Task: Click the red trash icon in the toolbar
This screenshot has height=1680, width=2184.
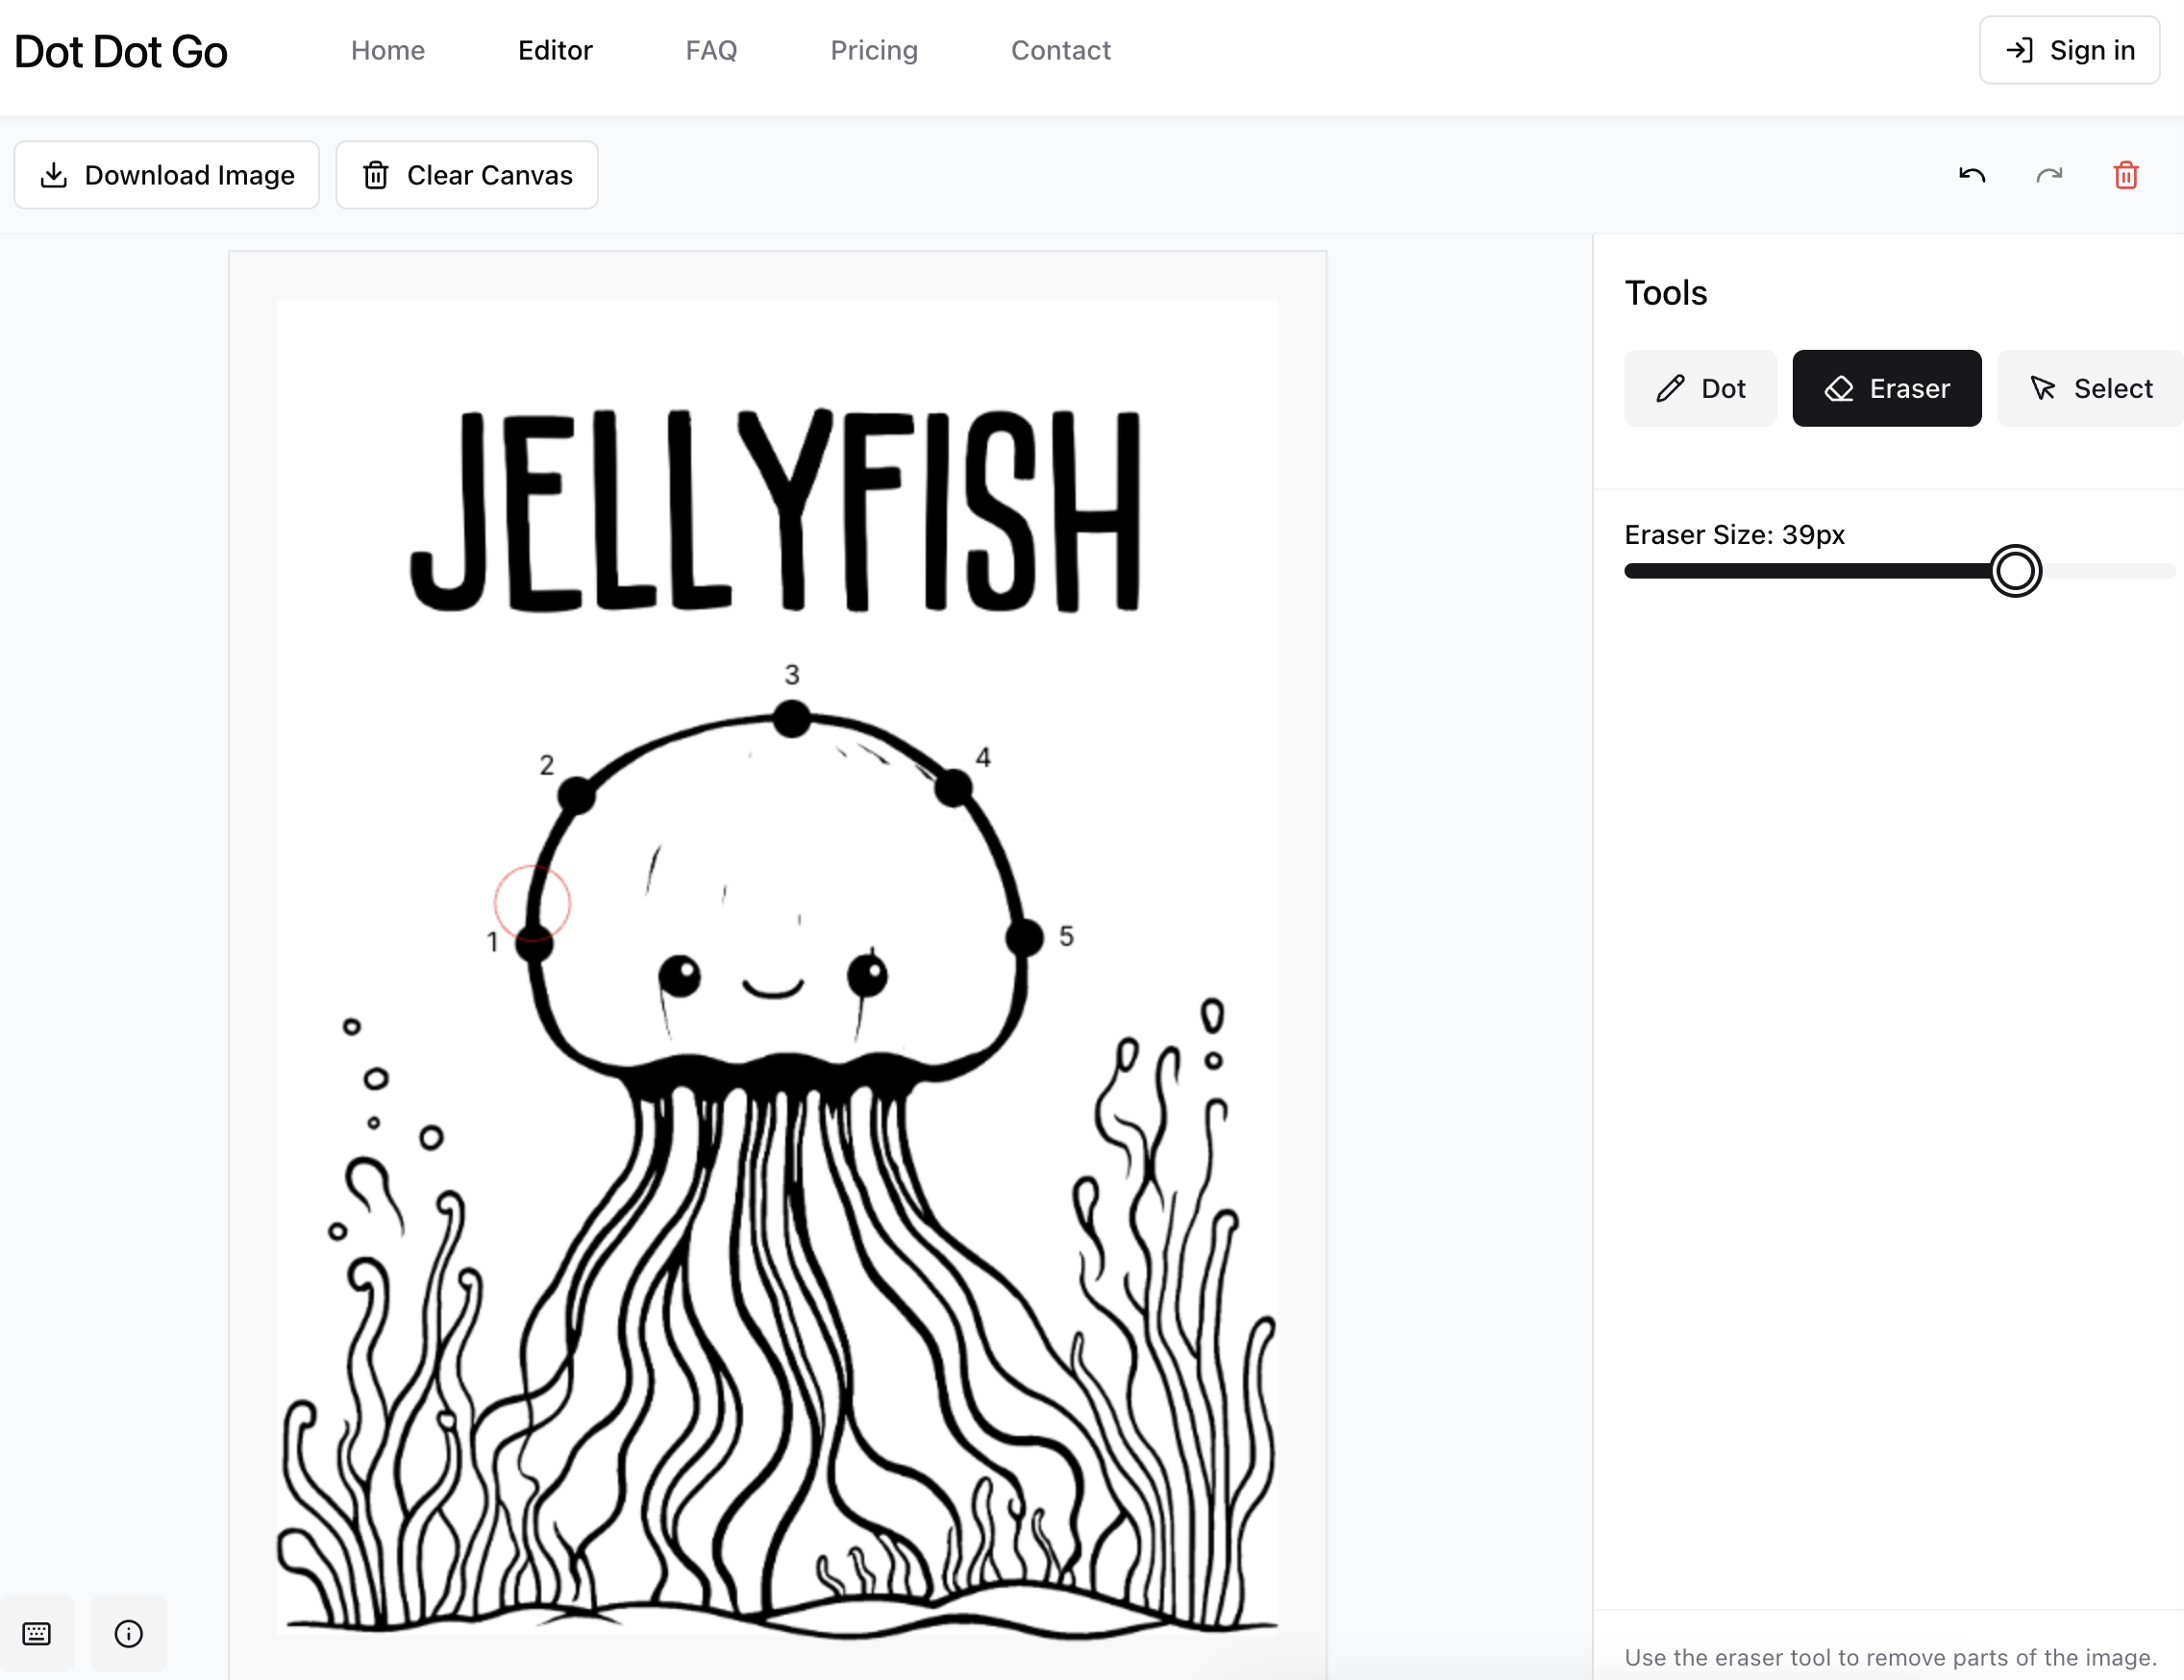Action: (x=2126, y=174)
